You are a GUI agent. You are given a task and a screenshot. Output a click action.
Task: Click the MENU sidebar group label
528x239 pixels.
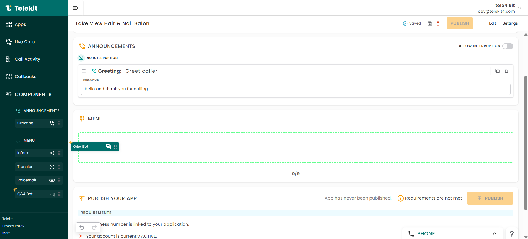point(29,140)
